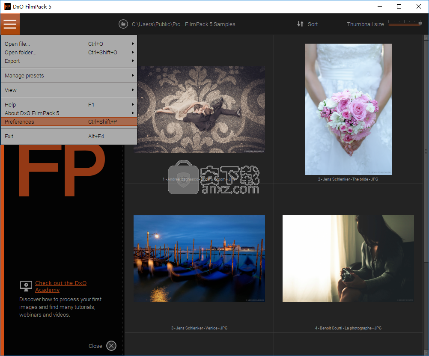Expand the Export submenu arrow
This screenshot has width=429, height=356.
[x=133, y=61]
